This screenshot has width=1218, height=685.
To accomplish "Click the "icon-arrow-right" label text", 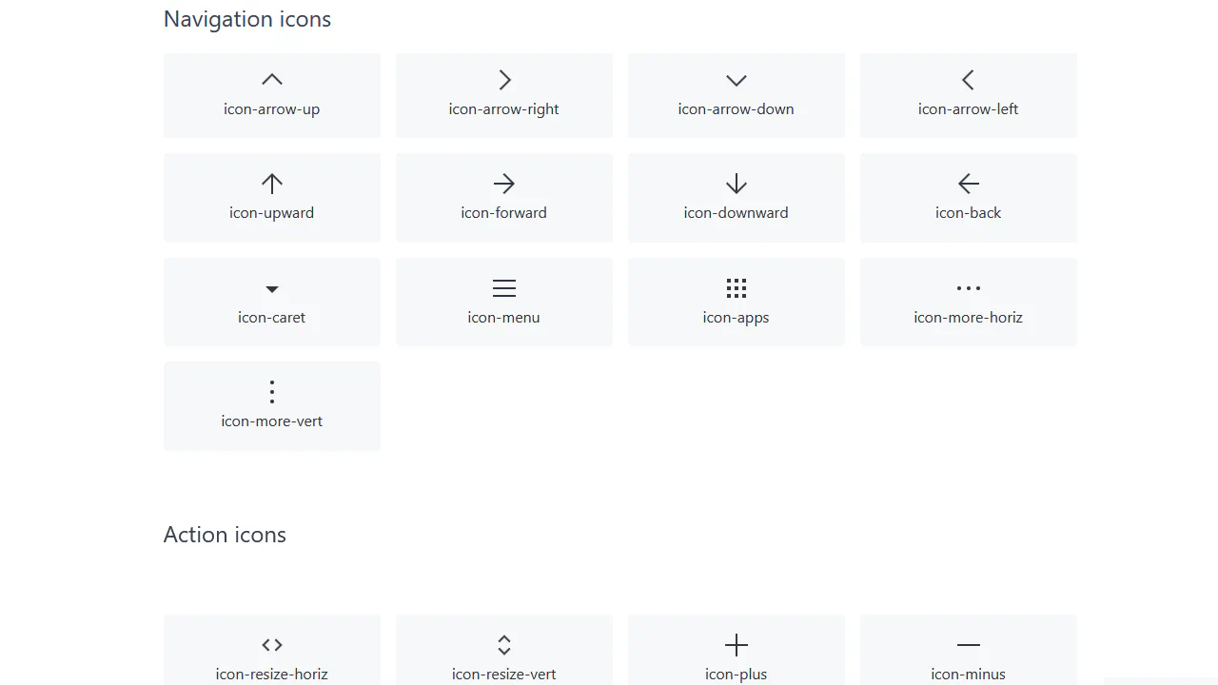I will click(504, 109).
